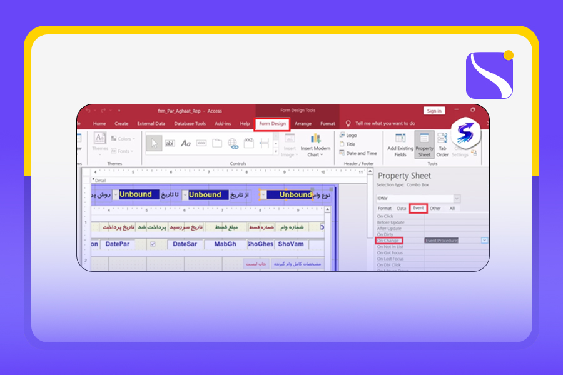The height and width of the screenshot is (375, 563).
Task: Open the Fonts theme dropdown
Action: click(x=123, y=151)
